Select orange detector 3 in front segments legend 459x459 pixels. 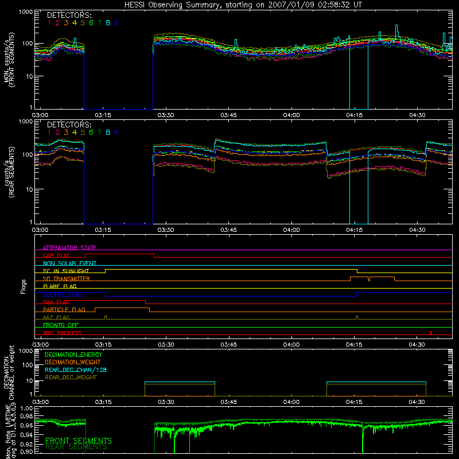(66, 23)
